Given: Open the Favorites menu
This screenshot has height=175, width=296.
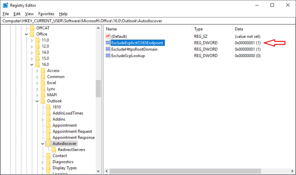Looking at the screenshot, I should [x=46, y=14].
